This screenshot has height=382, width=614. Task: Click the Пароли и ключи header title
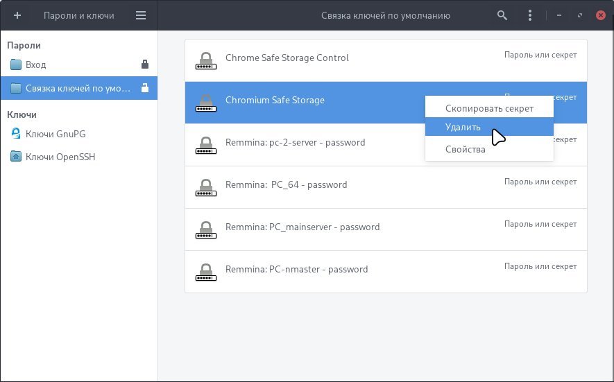point(78,15)
